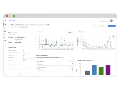Click the blue bar in segments chart
The image size is (120, 90).
point(94,70)
